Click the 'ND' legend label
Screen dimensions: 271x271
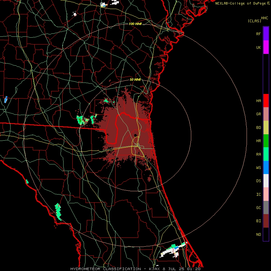(x=258, y=234)
